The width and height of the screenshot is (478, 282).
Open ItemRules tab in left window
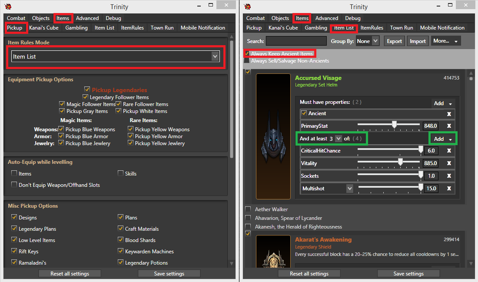[x=132, y=28]
